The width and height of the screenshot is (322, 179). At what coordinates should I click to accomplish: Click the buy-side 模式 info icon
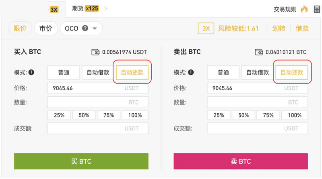31,73
